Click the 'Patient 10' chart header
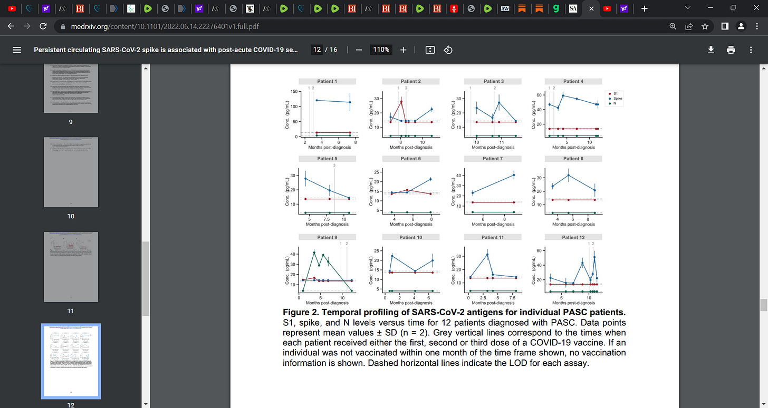The width and height of the screenshot is (768, 408). [x=410, y=237]
